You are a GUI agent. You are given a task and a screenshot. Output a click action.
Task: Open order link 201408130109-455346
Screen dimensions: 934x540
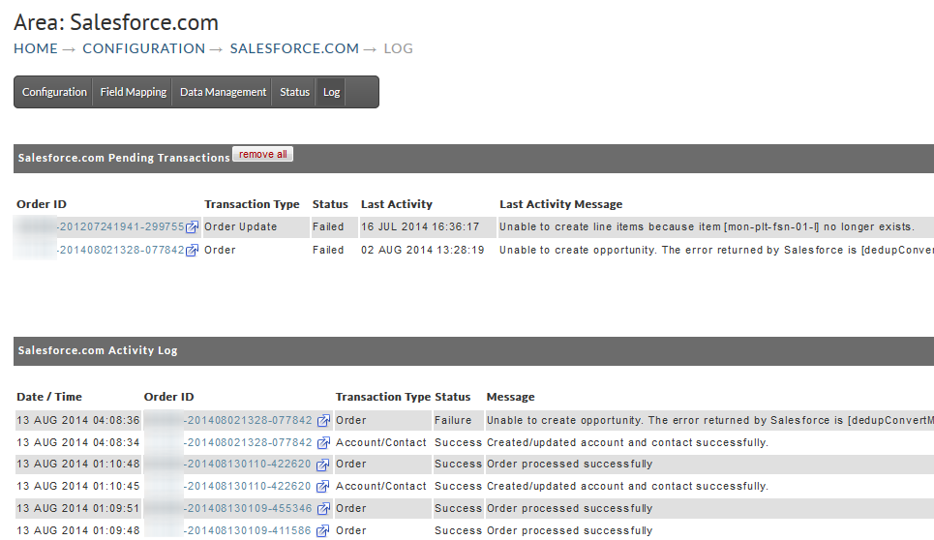coord(248,508)
